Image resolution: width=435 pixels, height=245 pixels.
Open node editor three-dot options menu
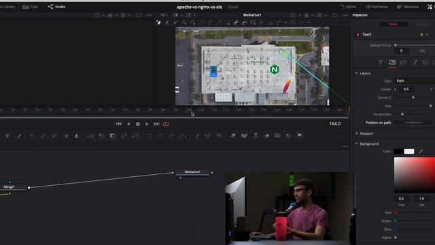point(345,146)
